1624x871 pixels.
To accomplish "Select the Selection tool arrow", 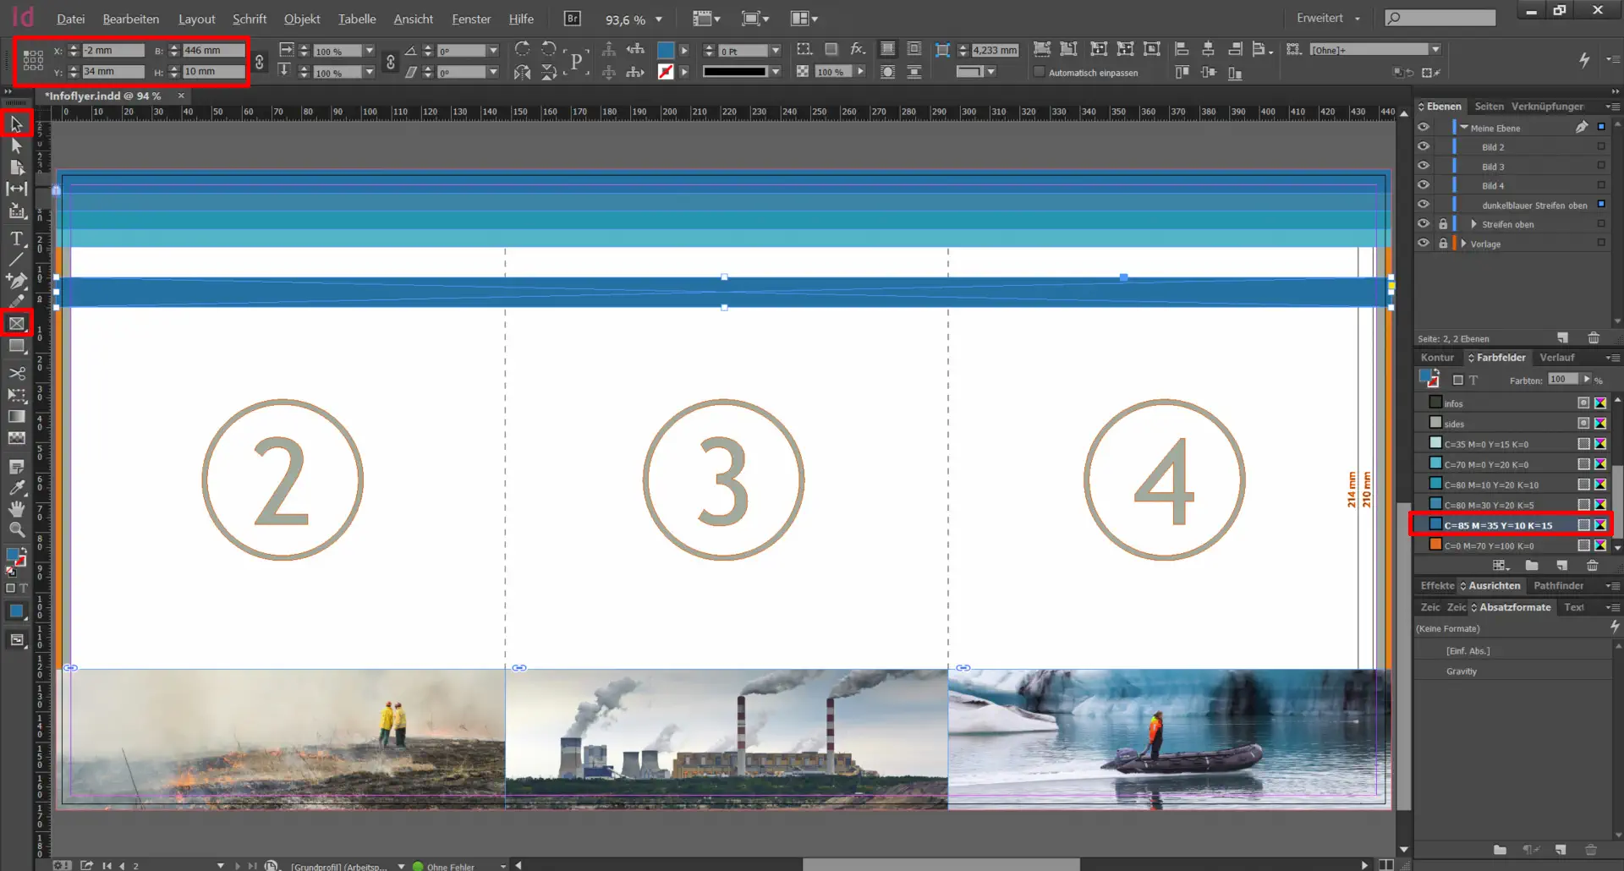I will click(x=16, y=124).
